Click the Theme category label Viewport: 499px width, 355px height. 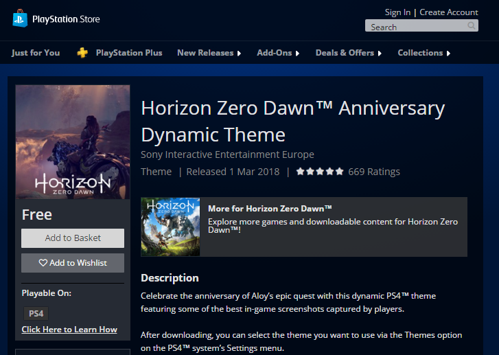coord(156,172)
